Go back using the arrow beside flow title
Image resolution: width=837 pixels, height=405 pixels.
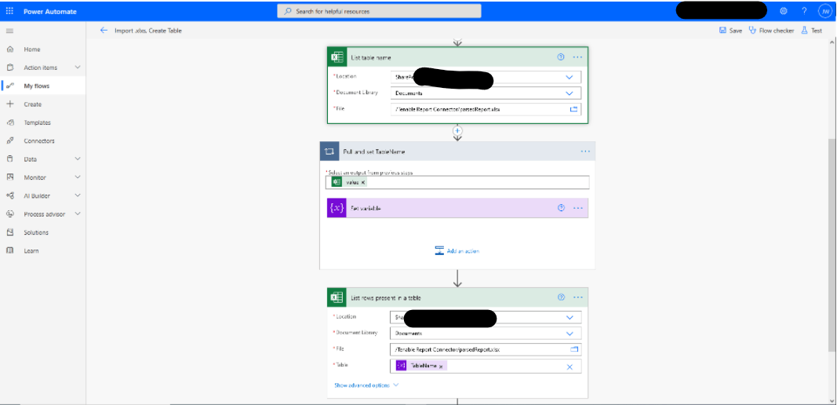coord(104,31)
